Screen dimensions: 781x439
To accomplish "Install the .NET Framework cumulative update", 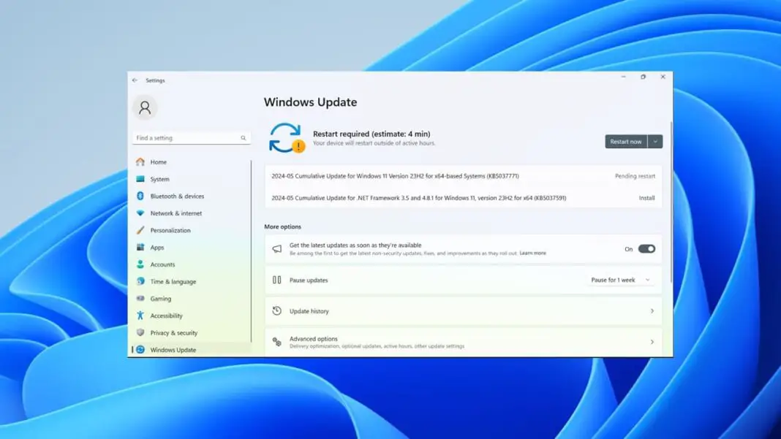I will 646,197.
